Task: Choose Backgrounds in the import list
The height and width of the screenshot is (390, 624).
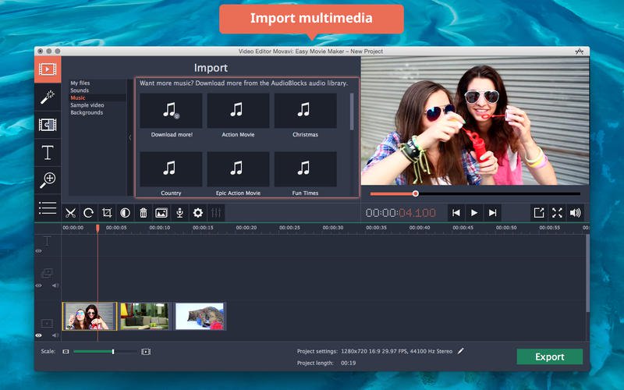Action: click(87, 112)
